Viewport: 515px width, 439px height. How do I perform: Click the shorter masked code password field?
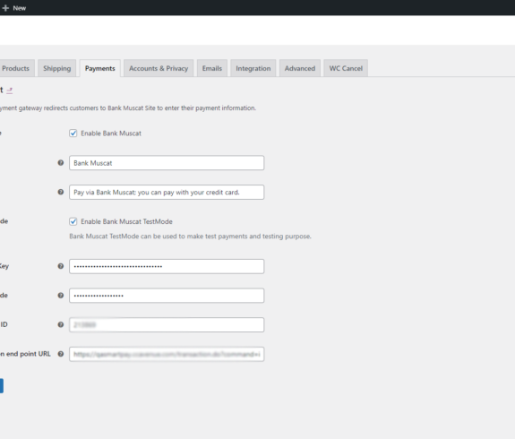[x=167, y=296]
